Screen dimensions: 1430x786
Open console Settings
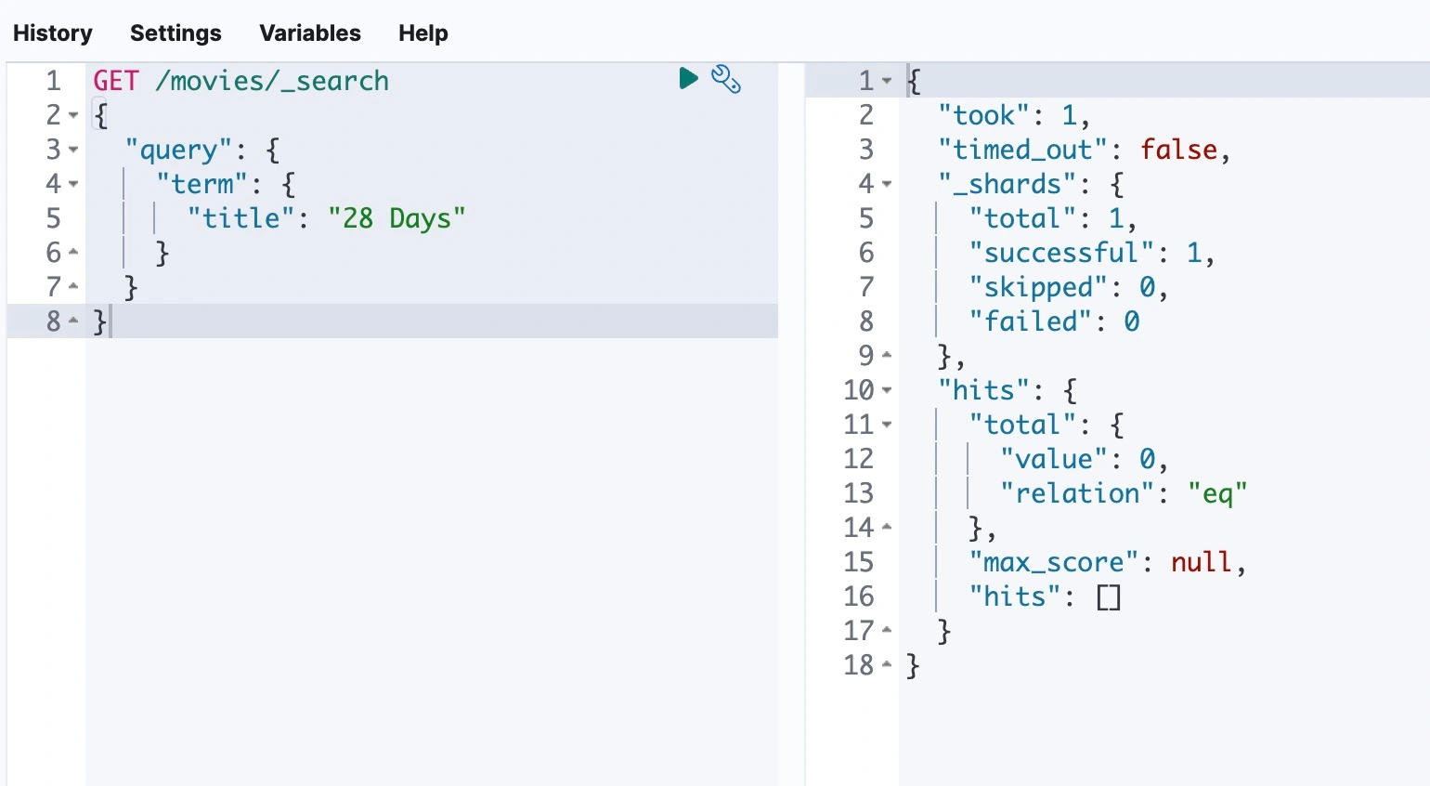(175, 33)
